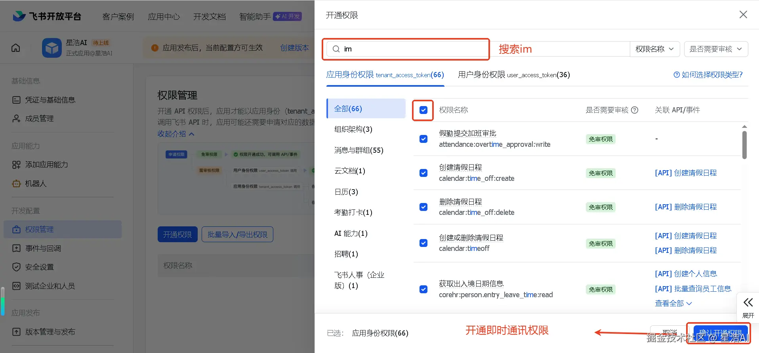759x353 pixels.
Task: Collapse the intro via 收起介绍
Action: pos(176,134)
